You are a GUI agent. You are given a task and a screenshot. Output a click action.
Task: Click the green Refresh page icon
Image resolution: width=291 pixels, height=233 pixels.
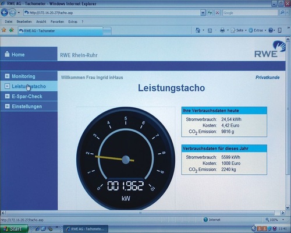tap(210, 13)
